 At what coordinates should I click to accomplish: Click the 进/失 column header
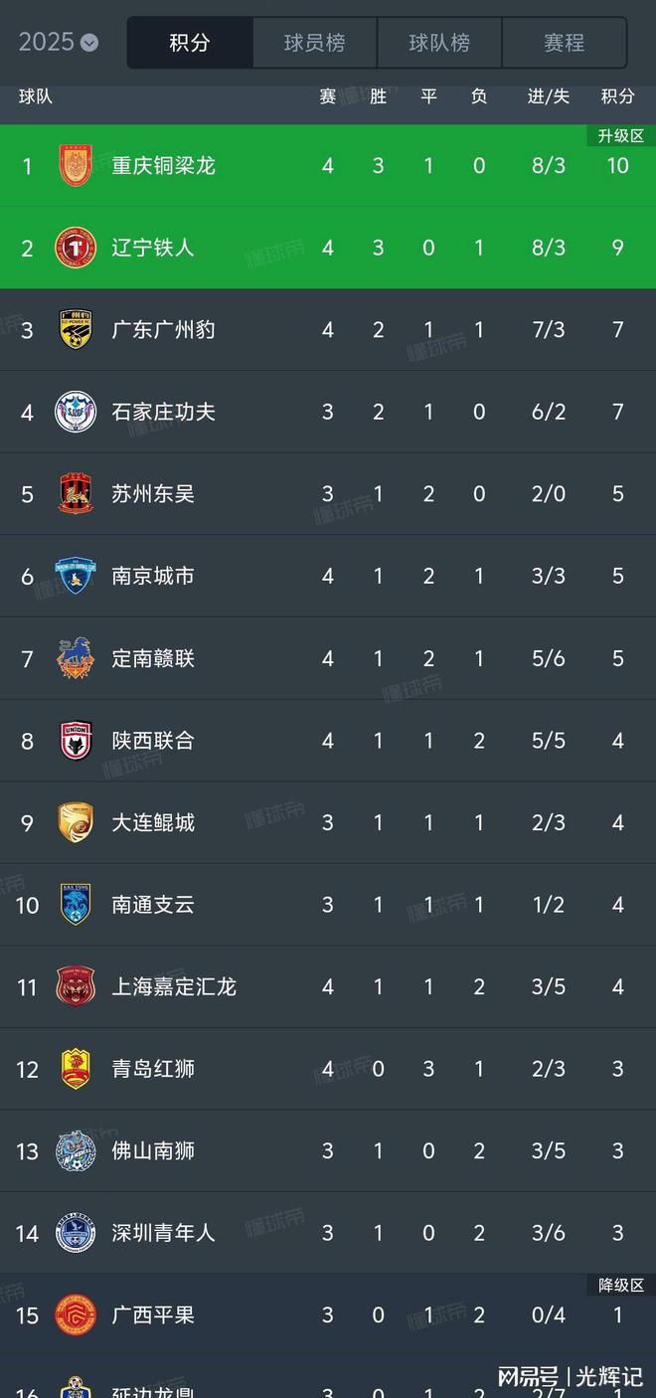[548, 96]
